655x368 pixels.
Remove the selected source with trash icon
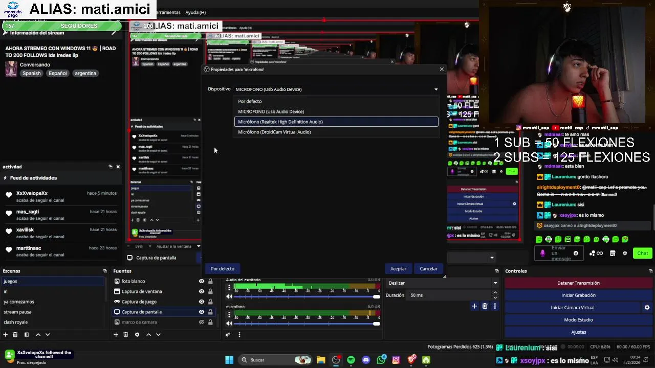pos(126,335)
